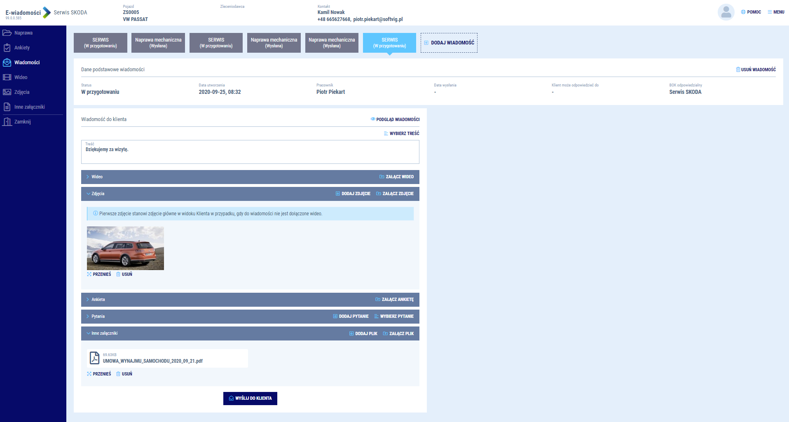Preview message with Podgląd wiadomości
The width and height of the screenshot is (789, 422).
395,119
